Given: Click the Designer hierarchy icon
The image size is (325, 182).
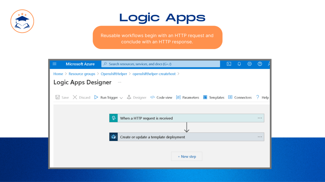Looking at the screenshot, I should pyautogui.click(x=129, y=97).
